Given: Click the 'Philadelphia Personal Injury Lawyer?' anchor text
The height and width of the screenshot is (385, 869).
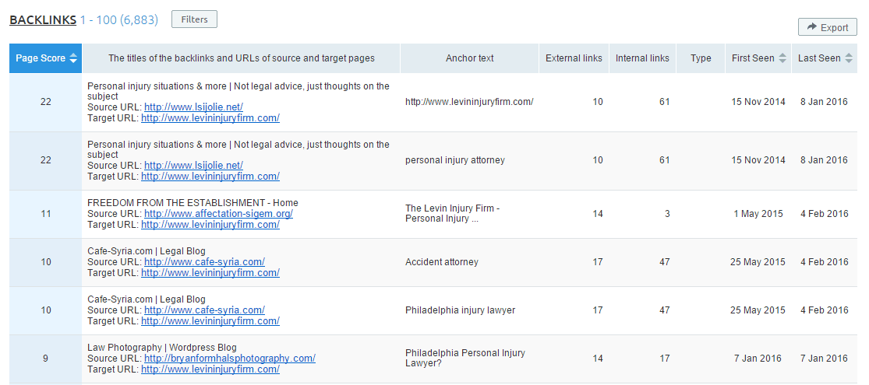Looking at the screenshot, I should pos(465,359).
